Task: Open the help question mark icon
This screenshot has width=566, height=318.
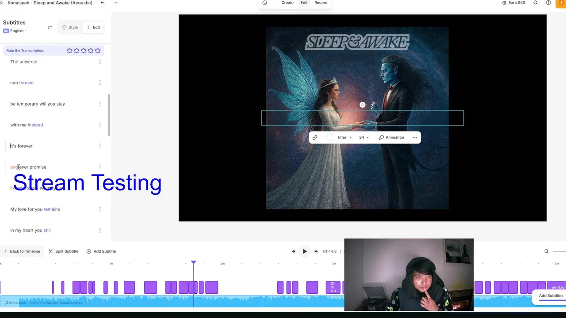Action: point(548,3)
